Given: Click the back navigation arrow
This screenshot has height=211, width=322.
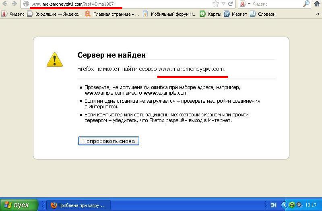Looking at the screenshot, I should pos(4,4).
